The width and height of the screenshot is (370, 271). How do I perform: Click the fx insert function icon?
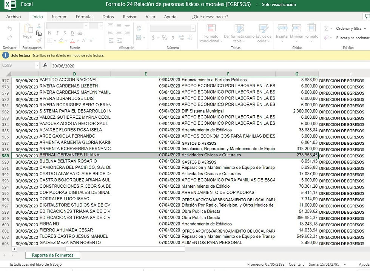[45, 65]
